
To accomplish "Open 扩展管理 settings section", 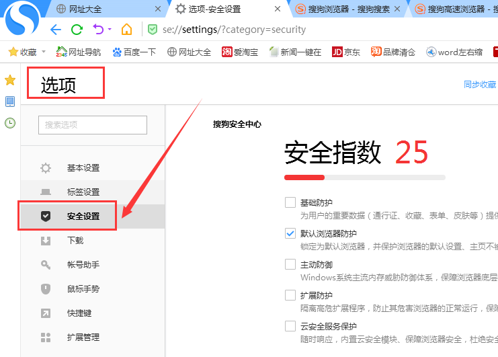I will [x=93, y=338].
